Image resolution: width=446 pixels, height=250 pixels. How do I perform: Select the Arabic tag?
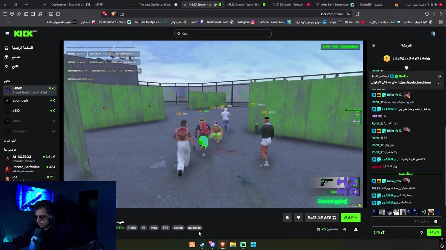(132, 228)
